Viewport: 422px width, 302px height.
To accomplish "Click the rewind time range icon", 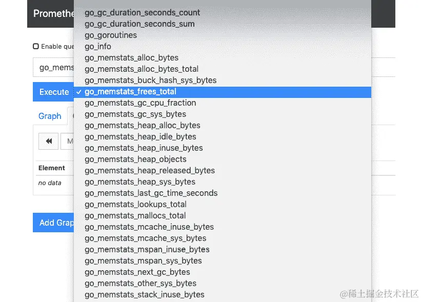I will pyautogui.click(x=48, y=141).
